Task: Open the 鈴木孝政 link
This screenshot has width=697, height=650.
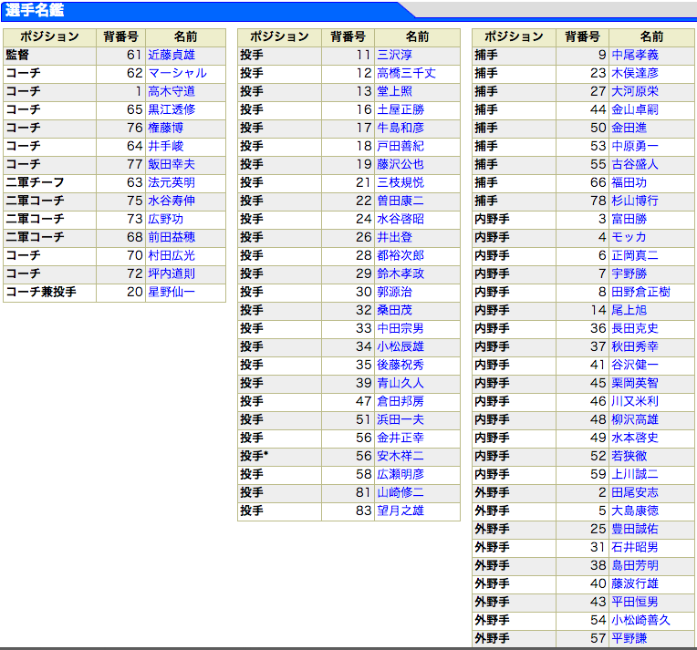Action: (x=401, y=273)
